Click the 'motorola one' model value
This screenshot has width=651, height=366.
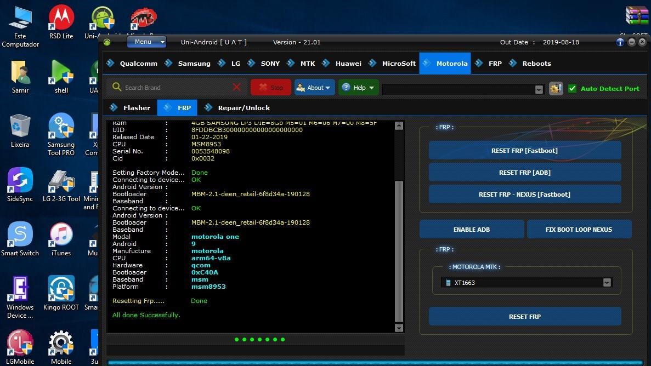point(215,237)
